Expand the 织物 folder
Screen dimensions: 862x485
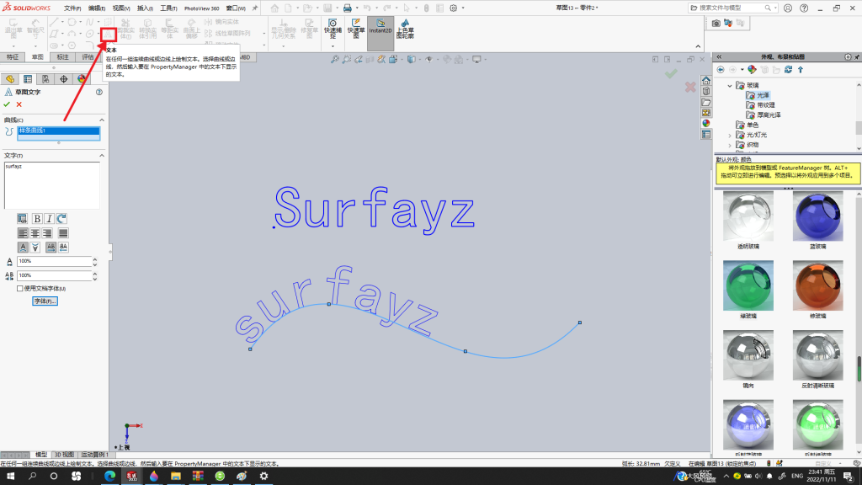730,145
